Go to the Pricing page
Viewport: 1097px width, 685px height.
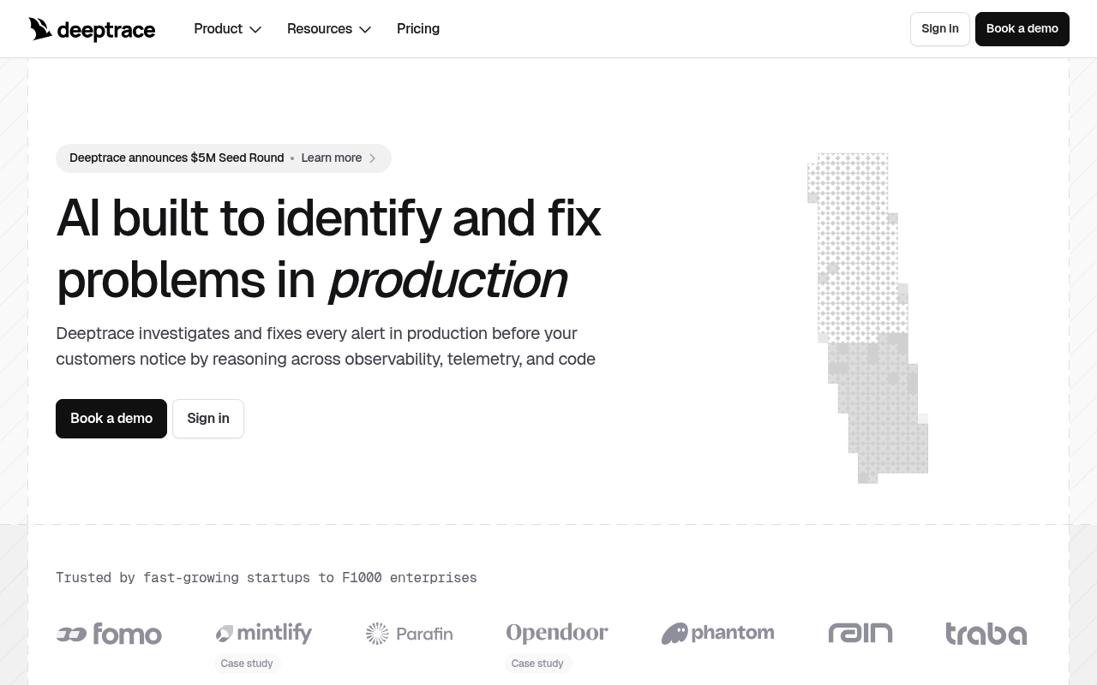click(418, 29)
